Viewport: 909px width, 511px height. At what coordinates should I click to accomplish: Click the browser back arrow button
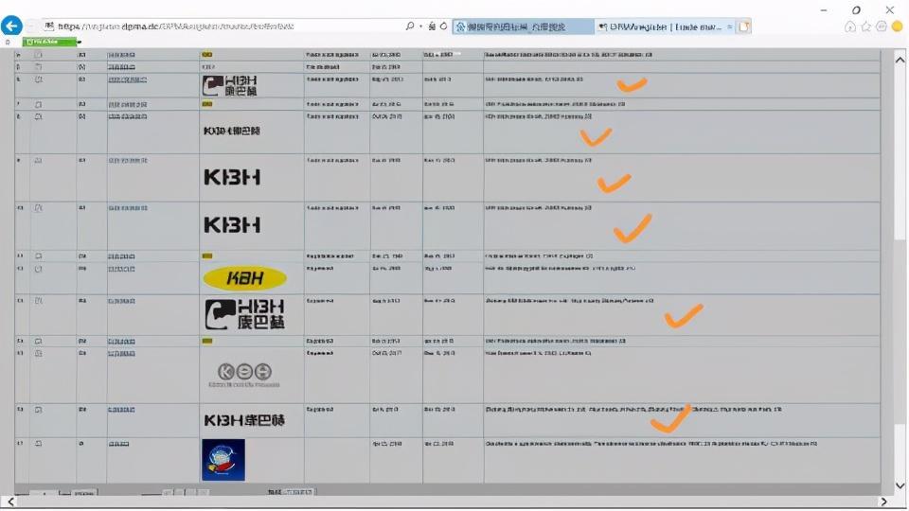pyautogui.click(x=12, y=26)
